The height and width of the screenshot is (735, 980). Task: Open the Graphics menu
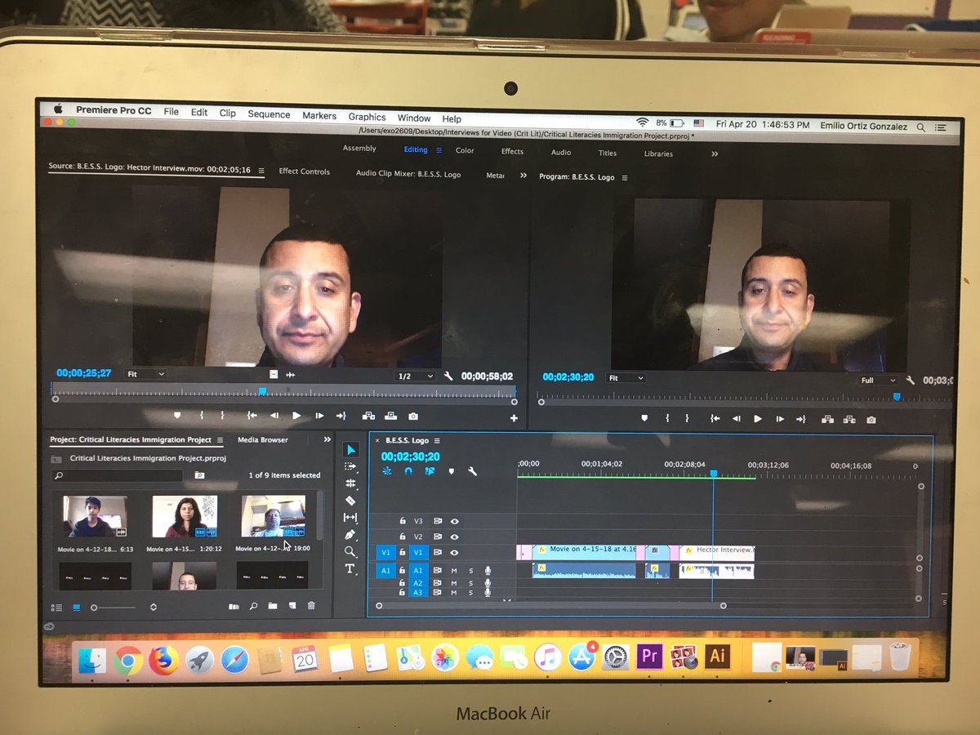point(367,117)
